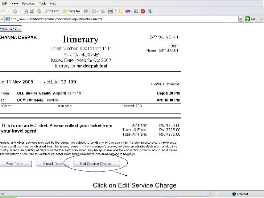Go to Home page icon
This screenshot has height=198, width=264.
click(x=39, y=11)
